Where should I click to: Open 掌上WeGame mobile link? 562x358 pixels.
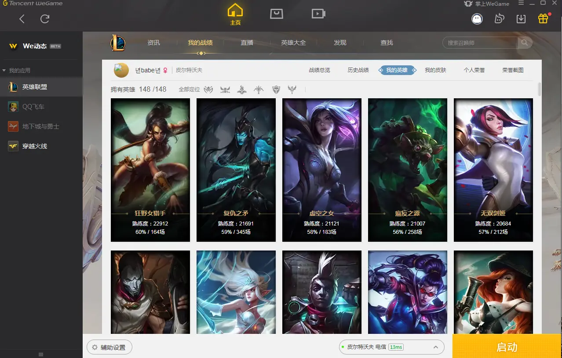487,4
